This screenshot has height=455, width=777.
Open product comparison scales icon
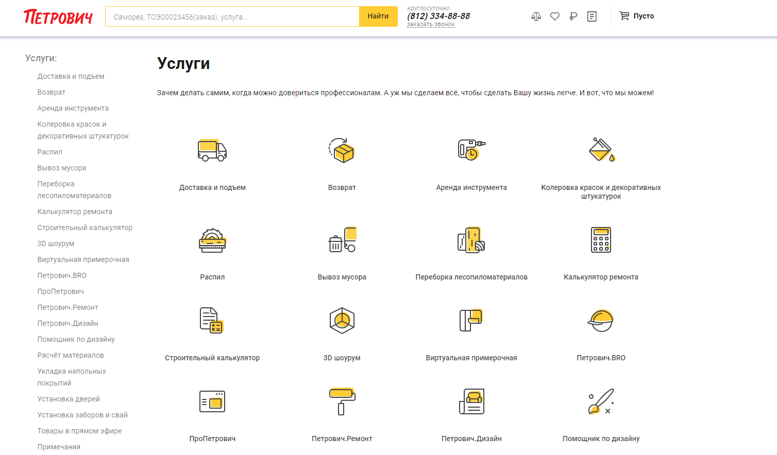(x=536, y=16)
